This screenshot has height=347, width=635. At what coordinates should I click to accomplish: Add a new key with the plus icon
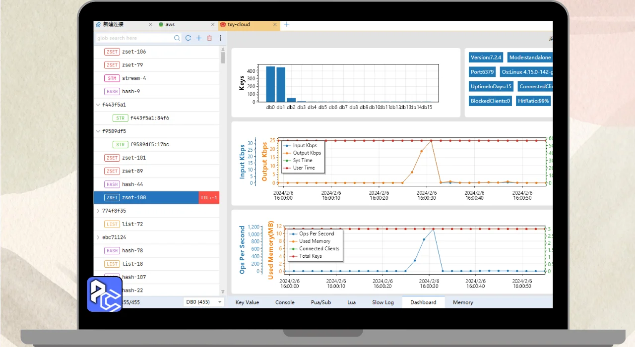[x=199, y=38]
